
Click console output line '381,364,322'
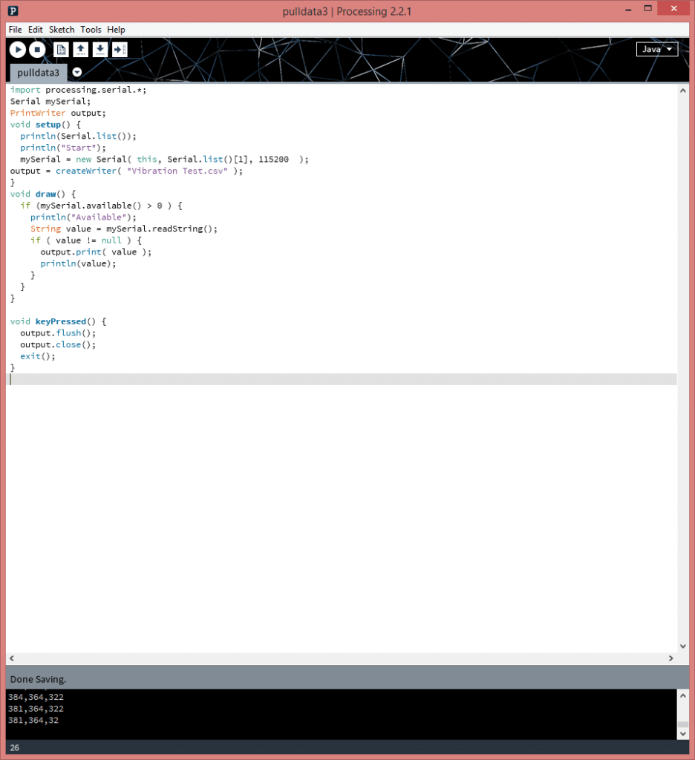pyautogui.click(x=36, y=709)
